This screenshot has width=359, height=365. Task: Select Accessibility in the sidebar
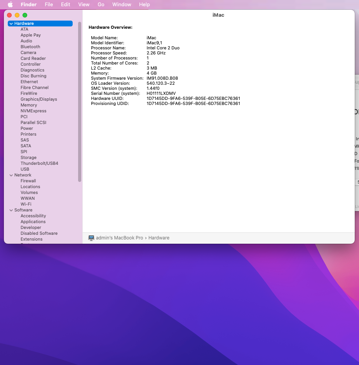click(x=33, y=216)
